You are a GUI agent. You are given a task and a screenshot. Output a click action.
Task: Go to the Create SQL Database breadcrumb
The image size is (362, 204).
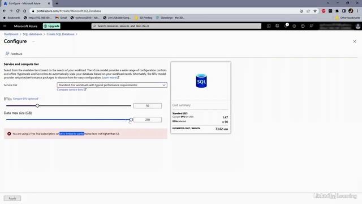tap(61, 34)
